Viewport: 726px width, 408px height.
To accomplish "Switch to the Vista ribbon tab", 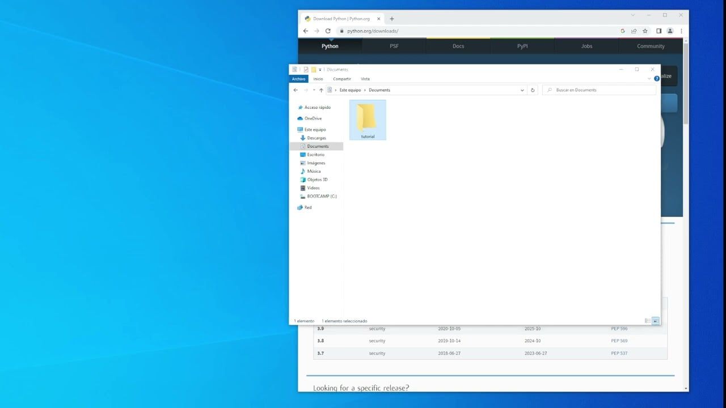I will (x=365, y=79).
